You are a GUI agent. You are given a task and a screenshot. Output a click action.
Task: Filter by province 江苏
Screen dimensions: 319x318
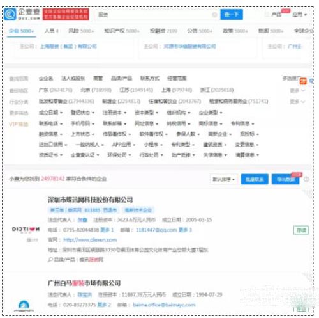pos(136,90)
